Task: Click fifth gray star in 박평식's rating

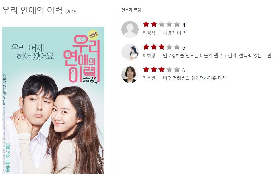Action: tap(177, 24)
